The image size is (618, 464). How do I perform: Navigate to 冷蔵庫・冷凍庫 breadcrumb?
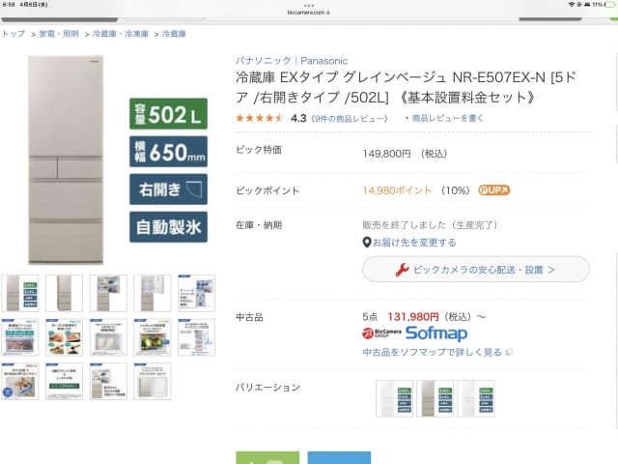121,34
